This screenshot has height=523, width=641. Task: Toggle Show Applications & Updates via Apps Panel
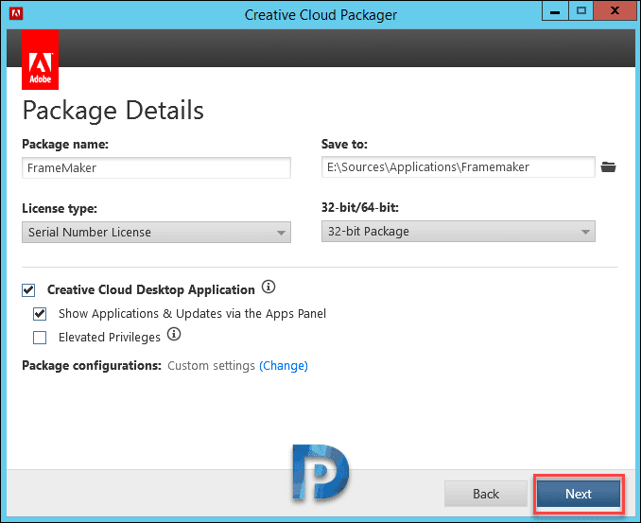point(40,314)
